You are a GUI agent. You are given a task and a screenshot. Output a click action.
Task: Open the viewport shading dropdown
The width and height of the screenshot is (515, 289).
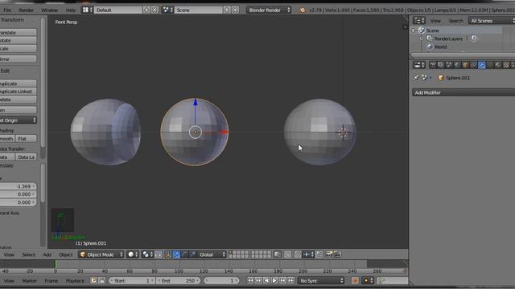point(133,254)
